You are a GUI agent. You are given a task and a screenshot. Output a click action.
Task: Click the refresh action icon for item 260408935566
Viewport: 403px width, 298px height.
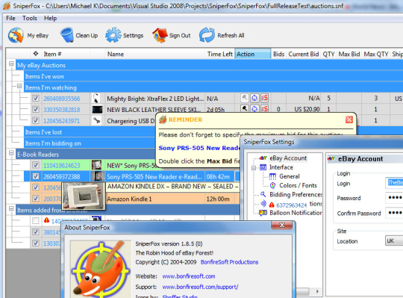pyautogui.click(x=254, y=98)
